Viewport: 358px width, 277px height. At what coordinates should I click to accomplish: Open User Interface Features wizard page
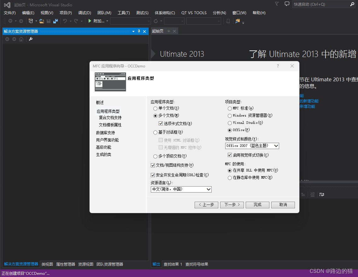pos(107,140)
